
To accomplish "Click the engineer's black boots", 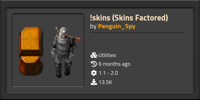I will pyautogui.click(x=63, y=73).
